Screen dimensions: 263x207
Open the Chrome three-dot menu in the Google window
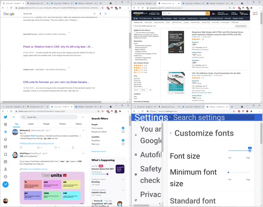128,8
